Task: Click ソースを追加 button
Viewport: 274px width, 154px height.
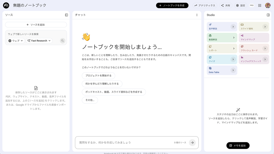Action: [x=36, y=25]
